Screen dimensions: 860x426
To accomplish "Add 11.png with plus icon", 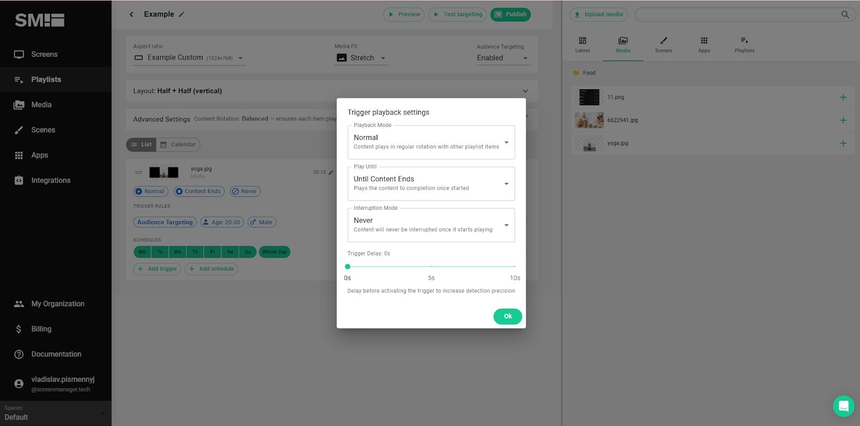I will 843,97.
